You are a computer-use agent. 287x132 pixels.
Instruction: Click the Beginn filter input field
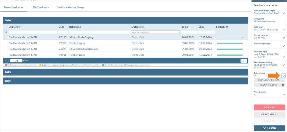pyautogui.click(x=189, y=32)
